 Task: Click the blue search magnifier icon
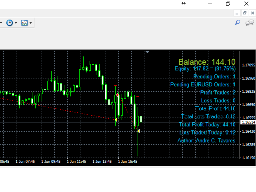click(237, 22)
